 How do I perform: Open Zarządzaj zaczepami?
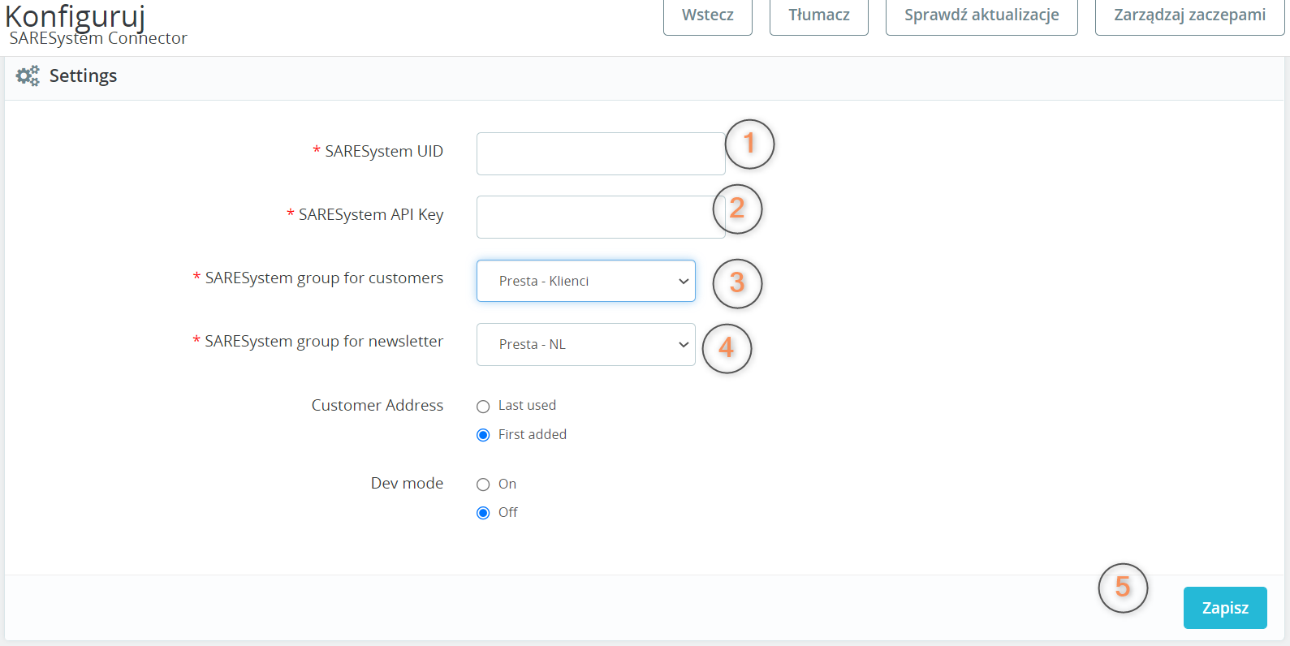pos(1189,15)
